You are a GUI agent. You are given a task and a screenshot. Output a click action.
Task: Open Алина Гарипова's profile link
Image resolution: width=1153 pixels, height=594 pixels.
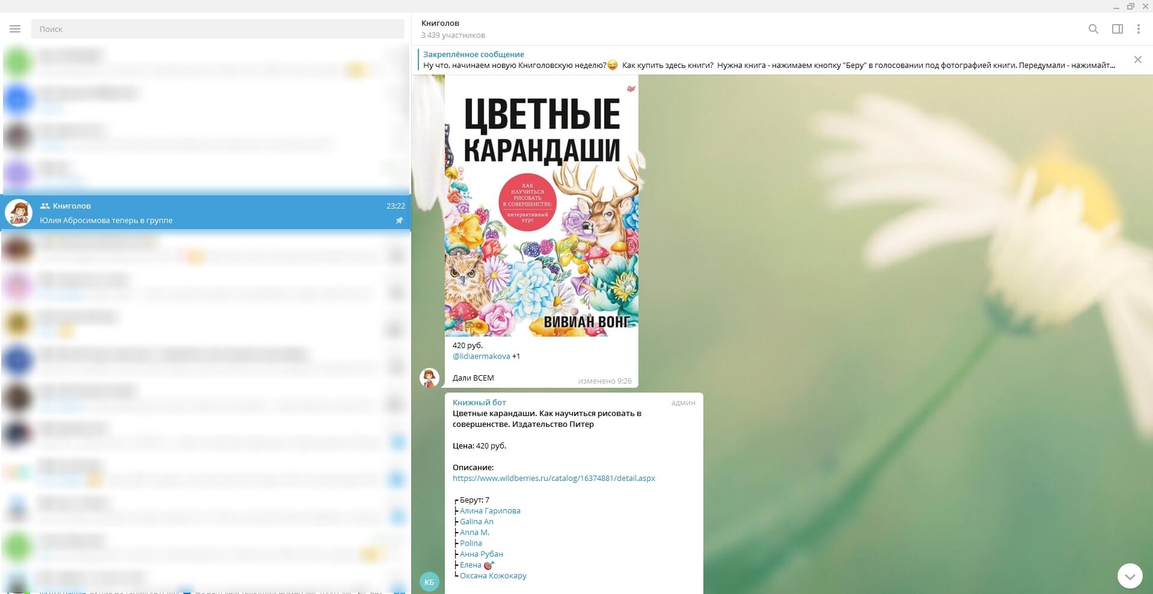click(490, 510)
